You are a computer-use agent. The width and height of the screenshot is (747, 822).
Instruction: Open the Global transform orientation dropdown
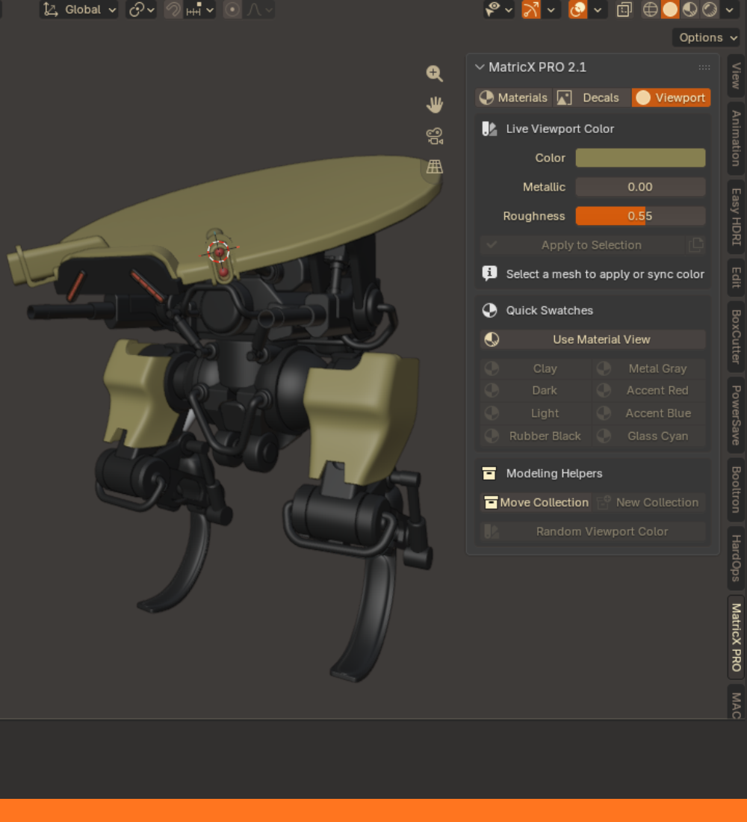tap(78, 10)
